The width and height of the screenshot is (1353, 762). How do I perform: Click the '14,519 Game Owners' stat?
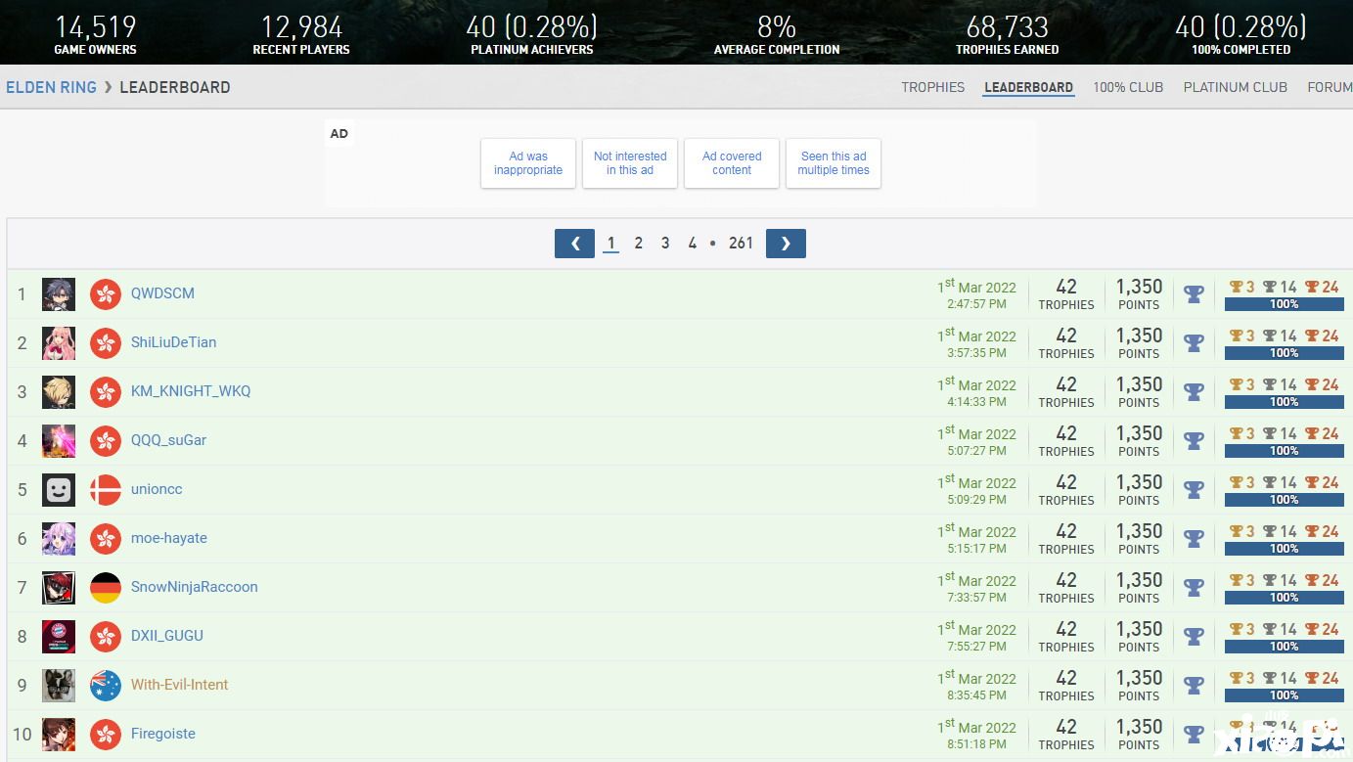point(96,34)
